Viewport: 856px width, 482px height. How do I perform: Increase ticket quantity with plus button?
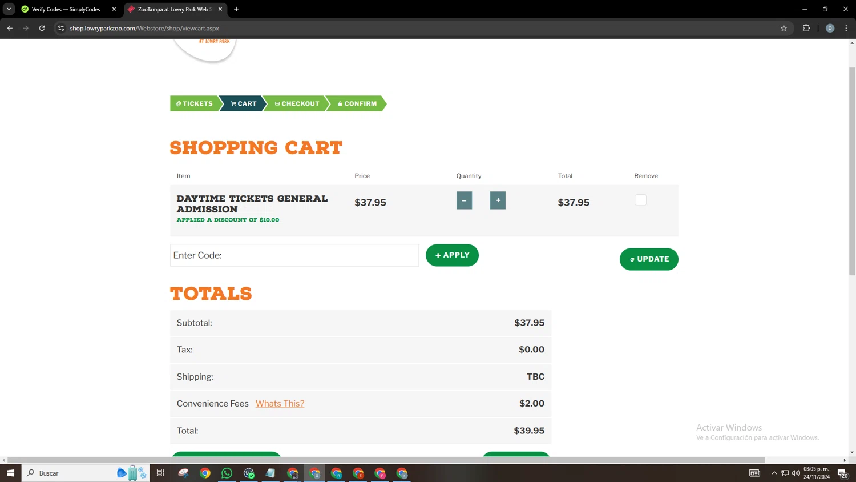(498, 200)
